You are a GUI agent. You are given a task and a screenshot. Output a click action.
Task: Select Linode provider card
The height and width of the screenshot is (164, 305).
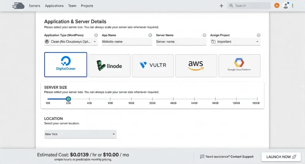point(110,66)
